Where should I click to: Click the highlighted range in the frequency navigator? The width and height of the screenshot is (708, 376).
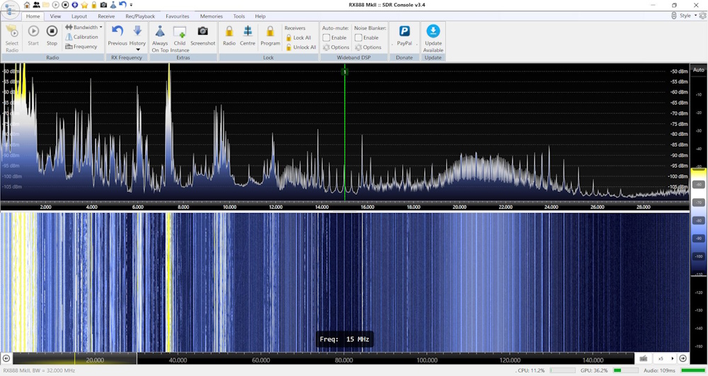click(x=75, y=358)
